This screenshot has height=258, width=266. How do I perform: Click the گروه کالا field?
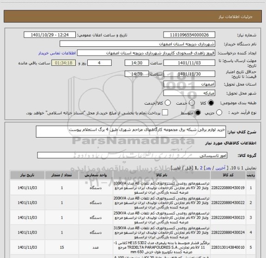[x=132, y=155]
